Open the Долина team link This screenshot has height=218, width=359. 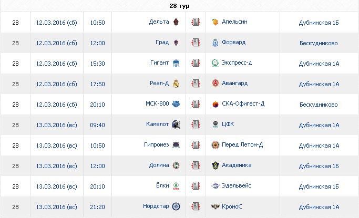pyautogui.click(x=159, y=165)
